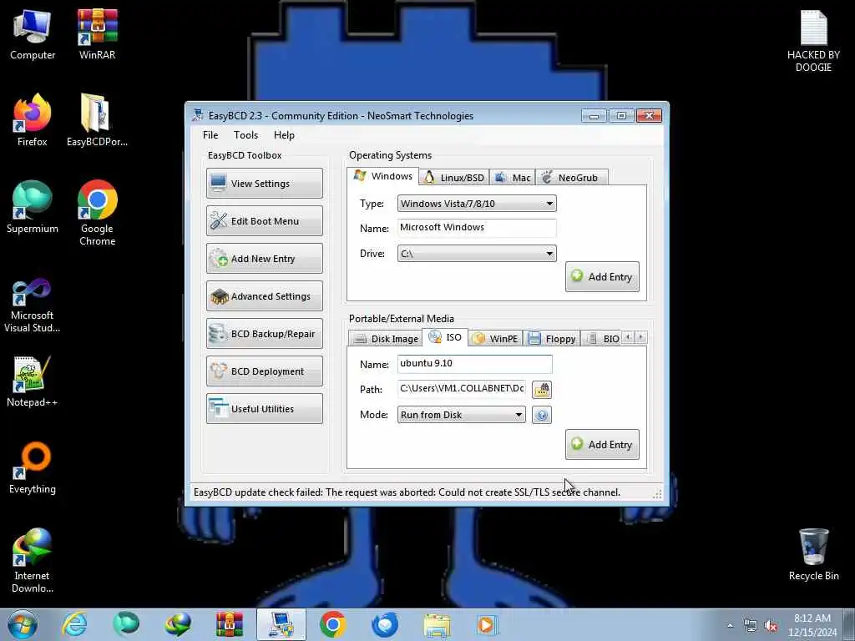Switch to the Linux/BSD tab

click(x=454, y=178)
